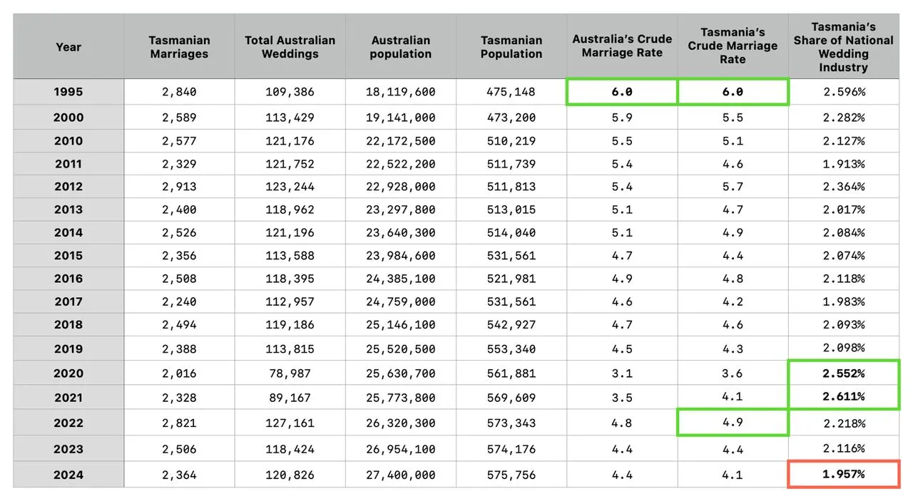Select the 2024 row label
Viewport: 913px width, 501px height.
68,474
